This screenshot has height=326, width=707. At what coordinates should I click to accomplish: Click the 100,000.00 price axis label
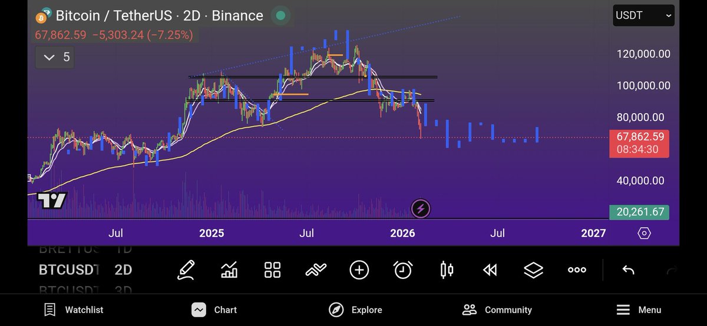[643, 85]
